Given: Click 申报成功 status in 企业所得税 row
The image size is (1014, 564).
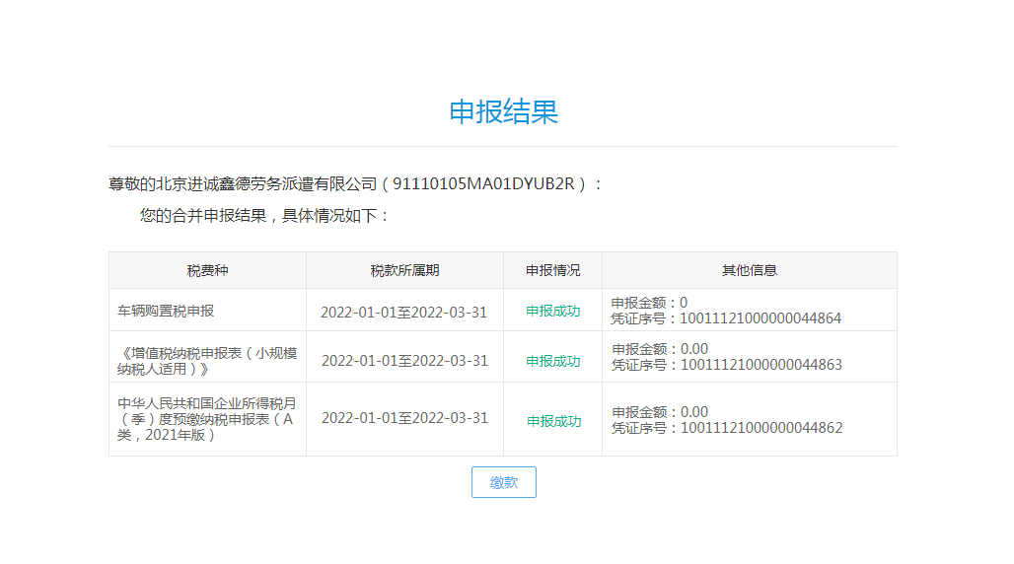Looking at the screenshot, I should pyautogui.click(x=553, y=422).
